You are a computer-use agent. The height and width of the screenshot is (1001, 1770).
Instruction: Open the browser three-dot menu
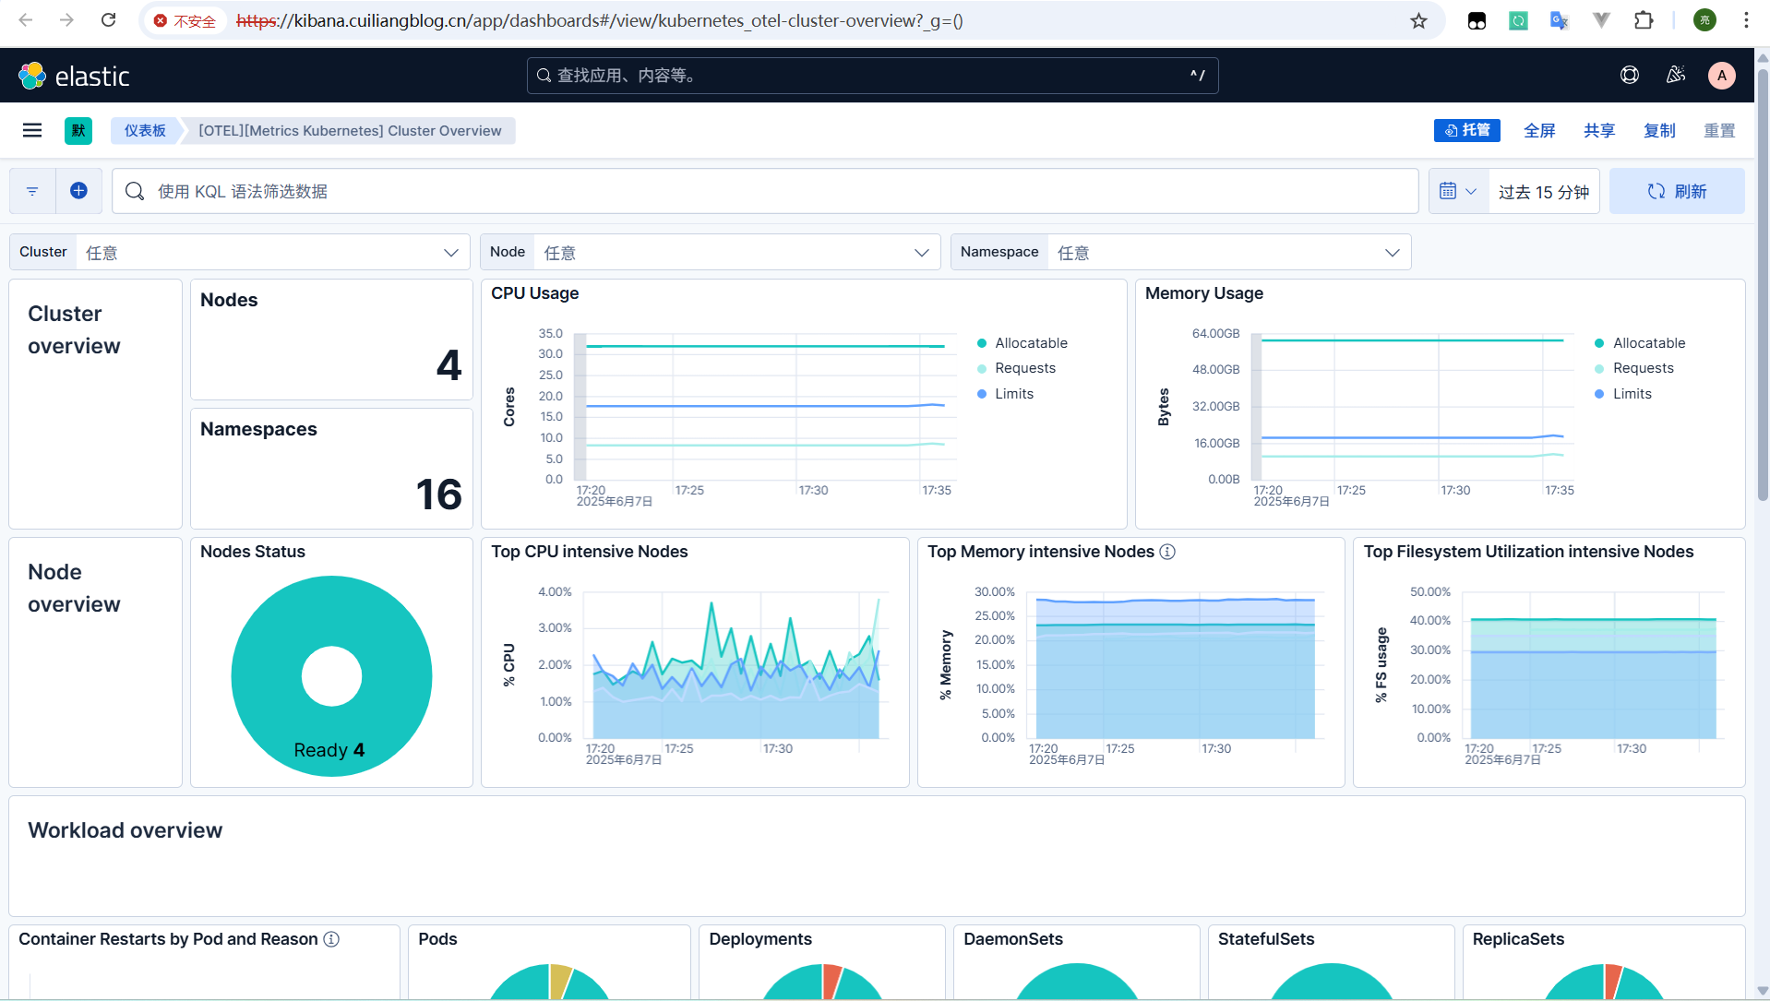[x=1746, y=20]
